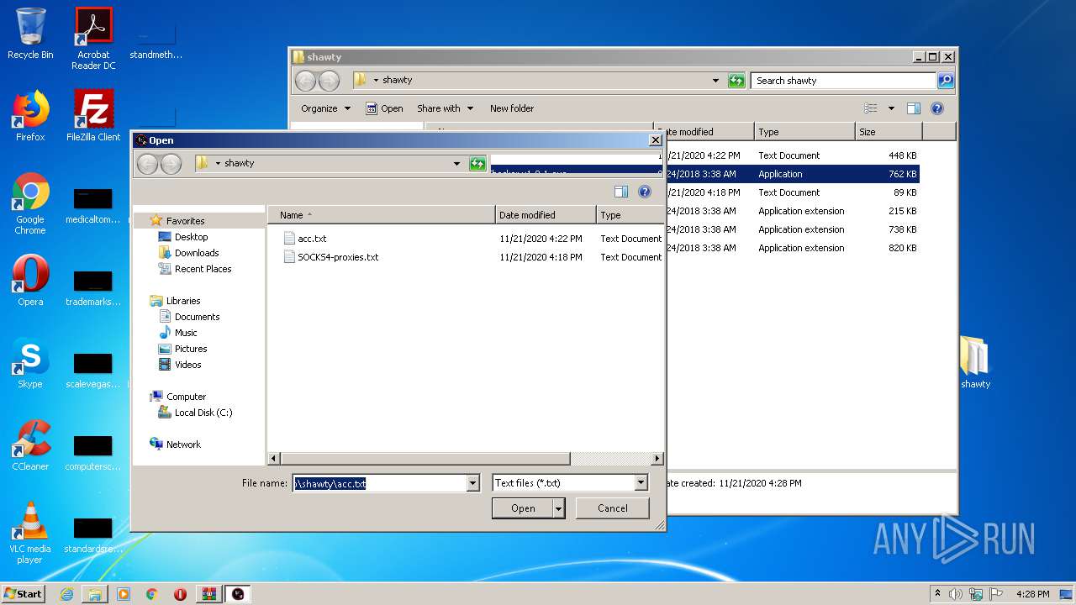Open address path dropdown in shawty window

coord(715,81)
